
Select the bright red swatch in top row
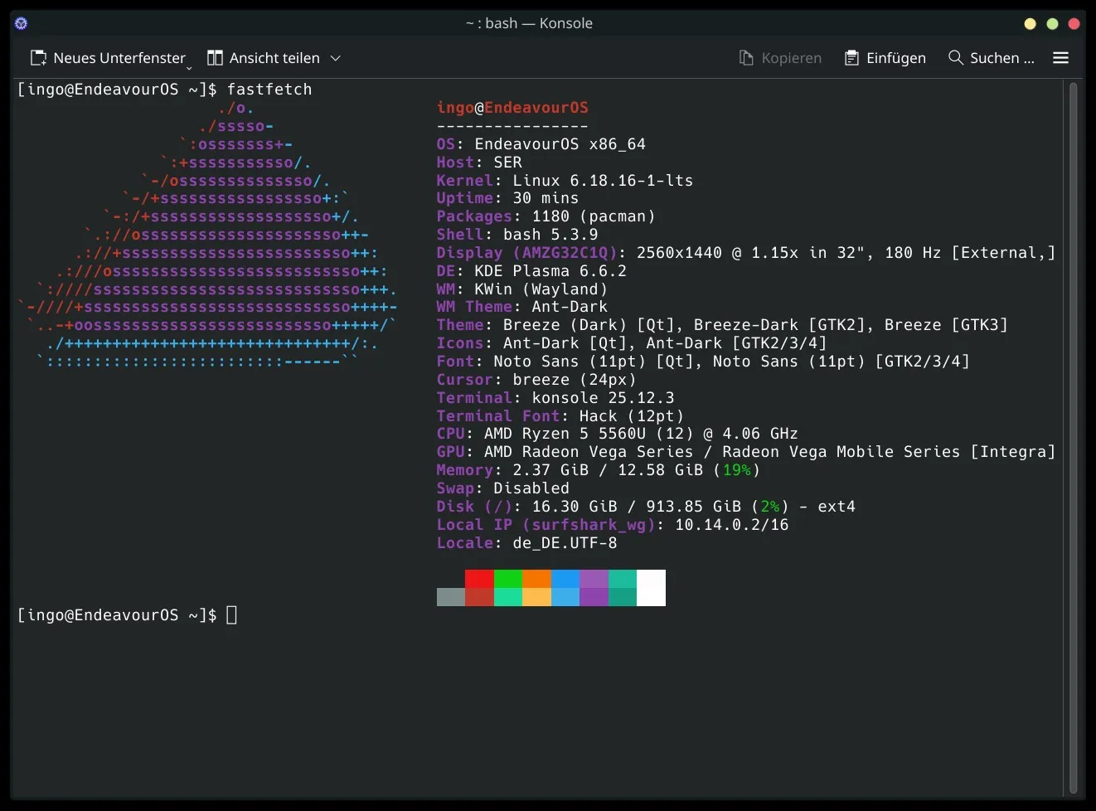[479, 579]
